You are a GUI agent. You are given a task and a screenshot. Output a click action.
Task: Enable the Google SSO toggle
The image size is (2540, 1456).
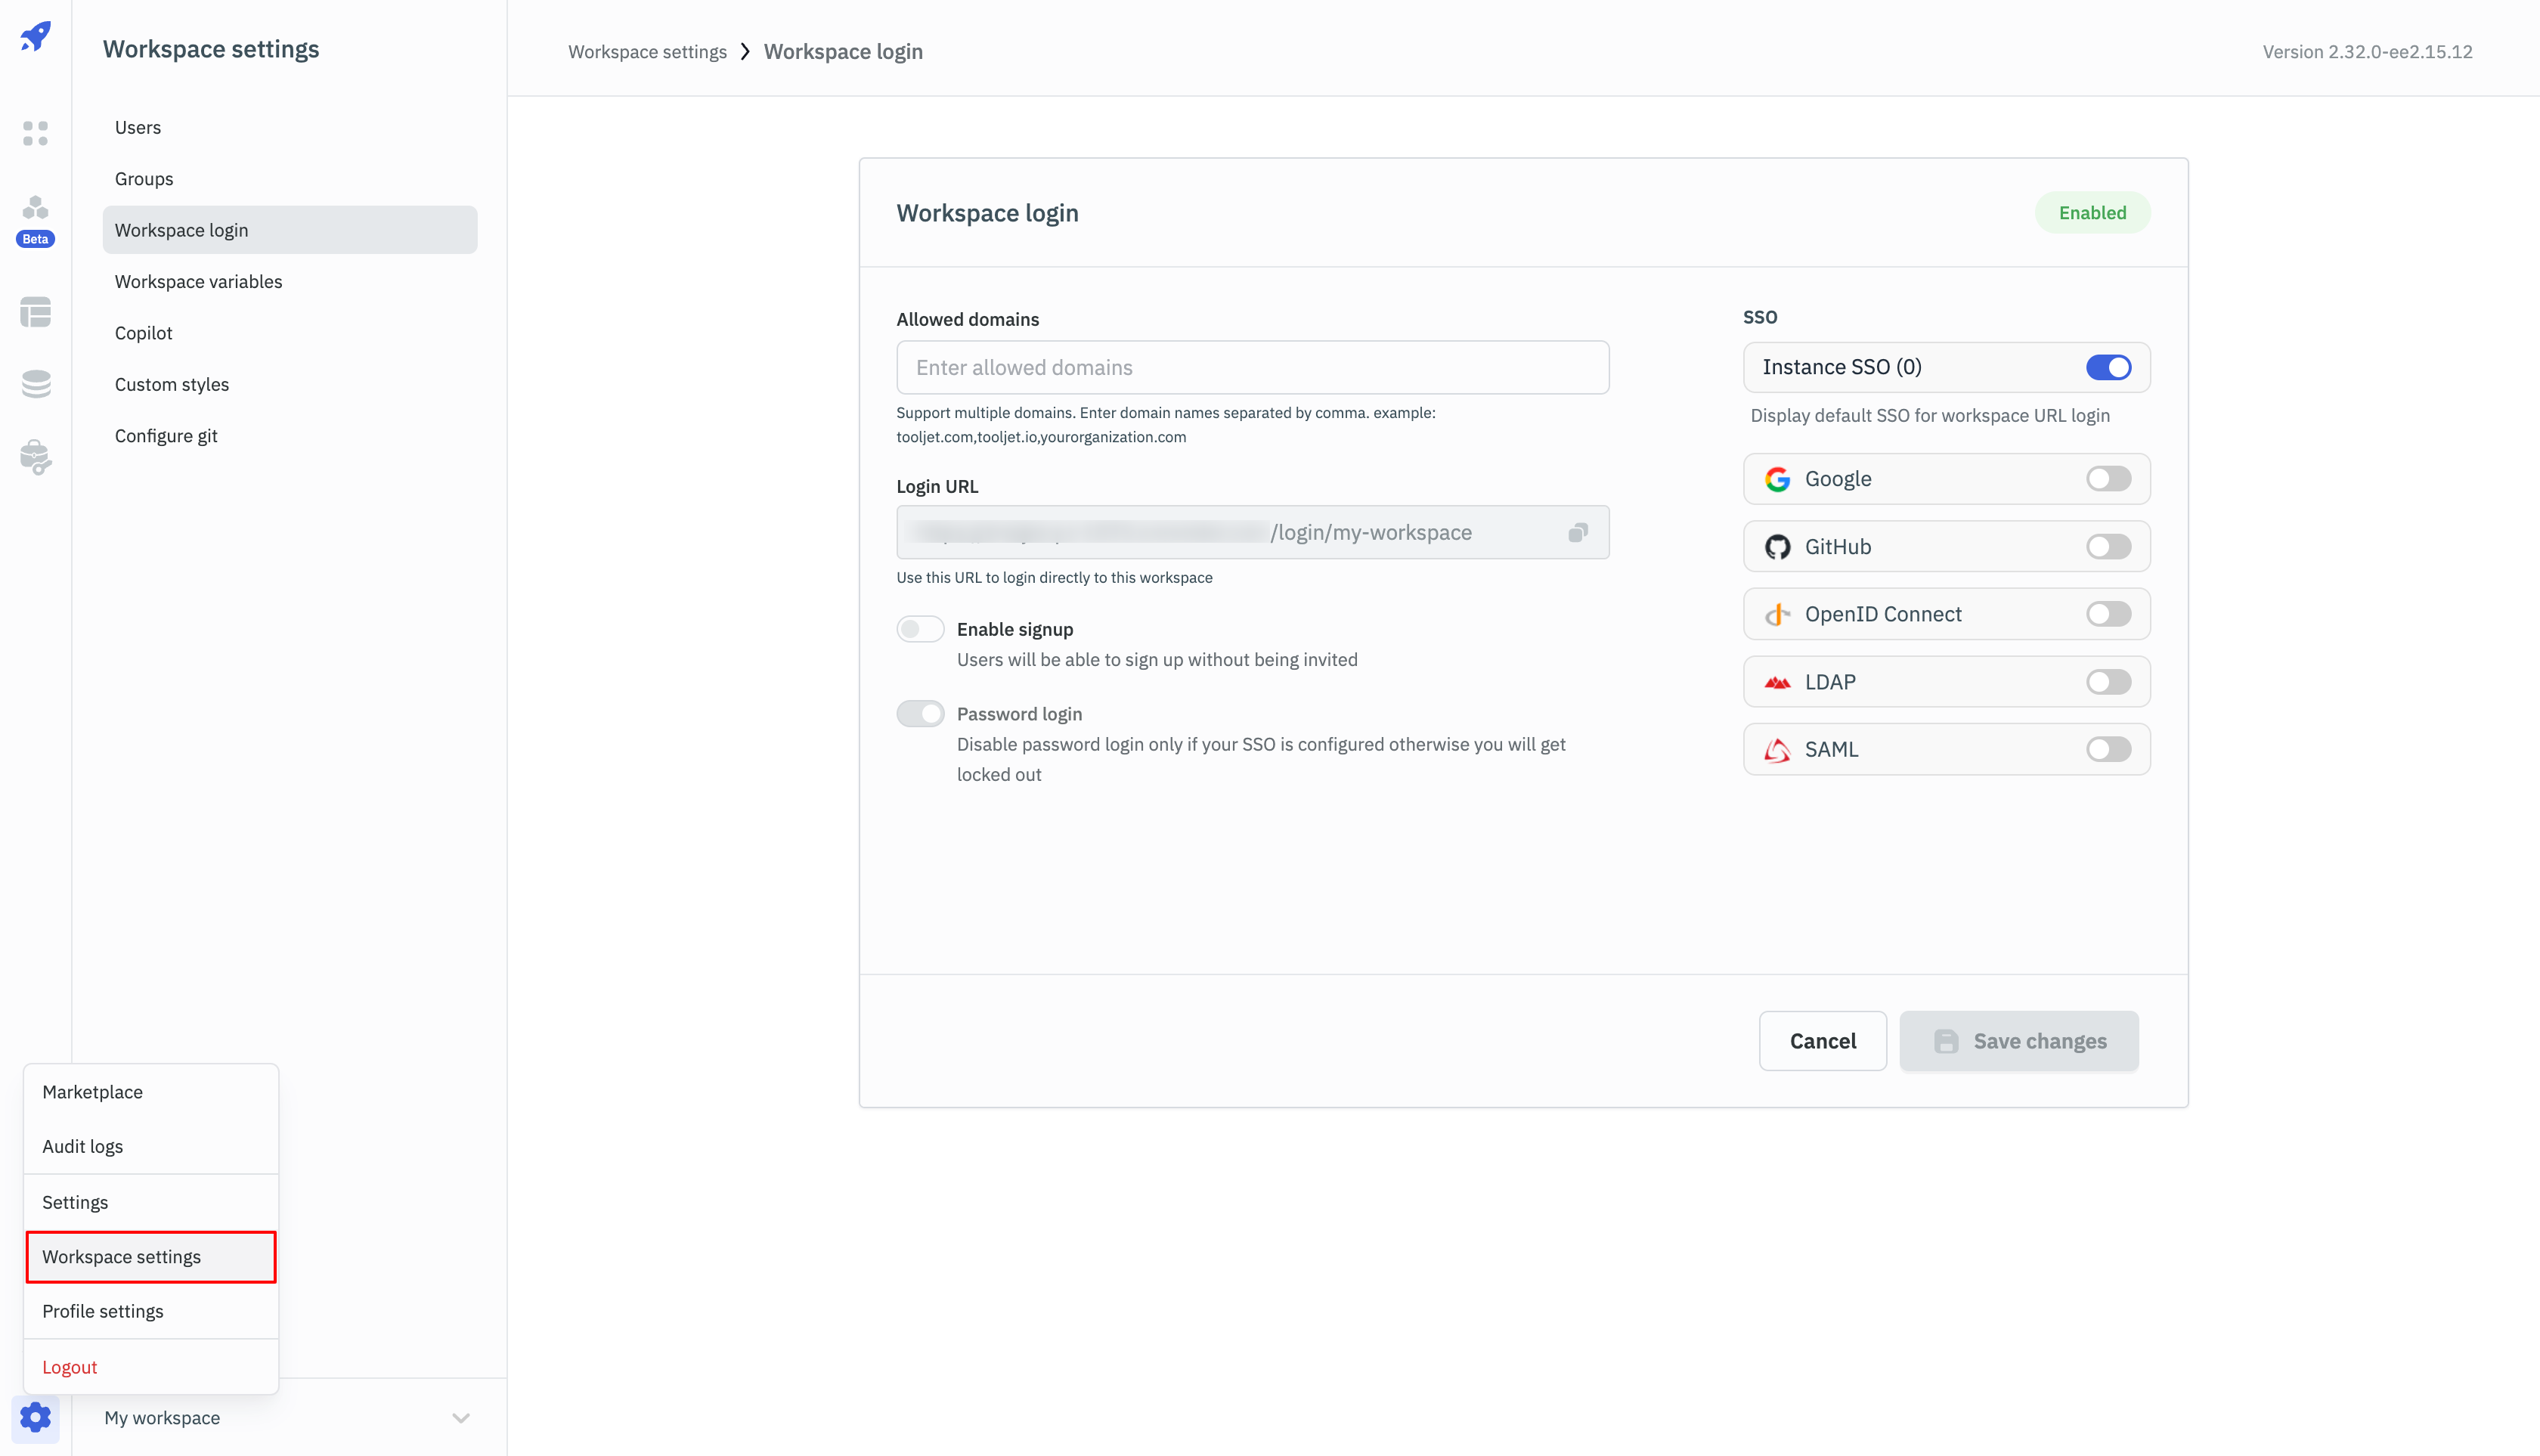click(2108, 479)
